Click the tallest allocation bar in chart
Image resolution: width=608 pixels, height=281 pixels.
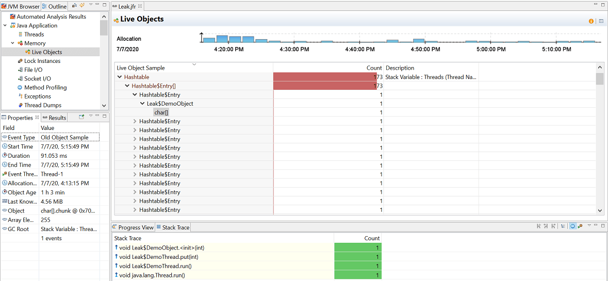pyautogui.click(x=222, y=39)
